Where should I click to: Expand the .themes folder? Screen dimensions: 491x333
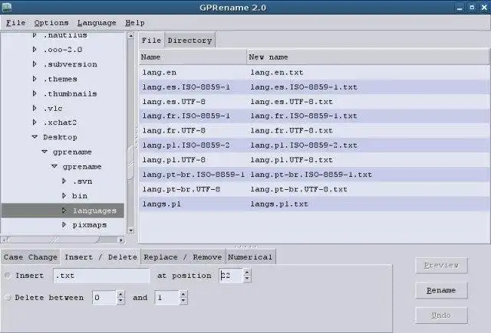[x=35, y=79]
